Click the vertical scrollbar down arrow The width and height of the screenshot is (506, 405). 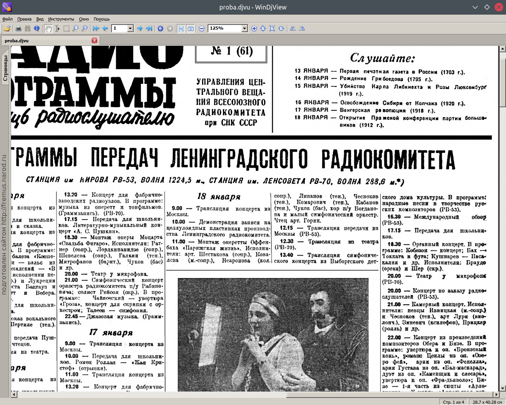tap(502, 388)
